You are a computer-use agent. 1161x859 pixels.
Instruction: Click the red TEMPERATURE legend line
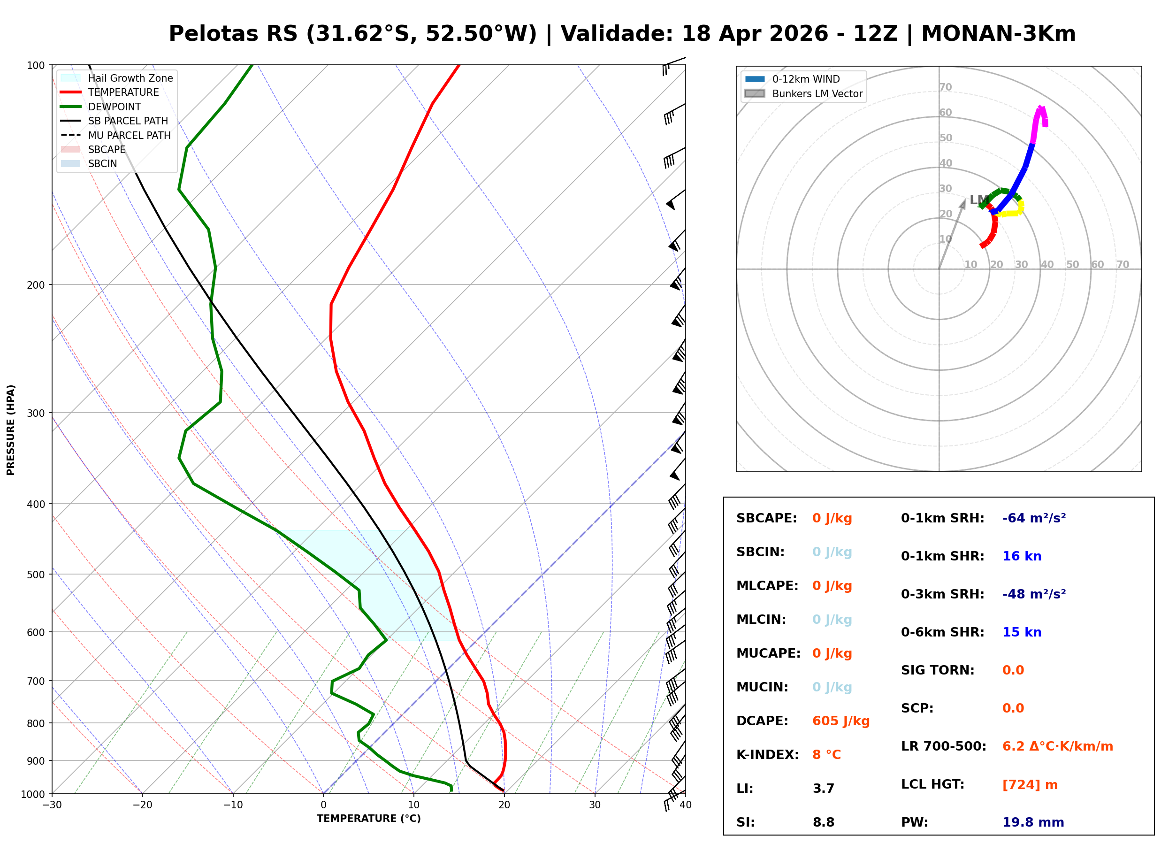71,92
